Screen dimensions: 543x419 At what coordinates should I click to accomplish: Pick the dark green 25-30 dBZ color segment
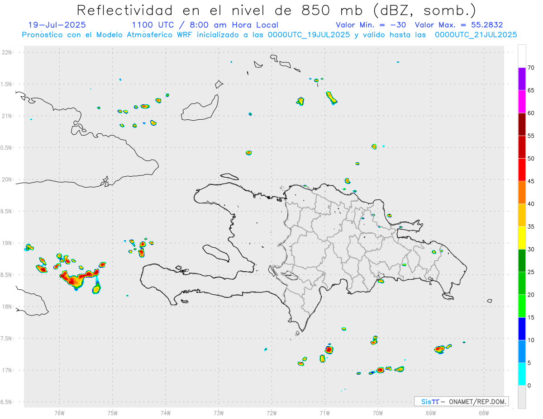522,260
